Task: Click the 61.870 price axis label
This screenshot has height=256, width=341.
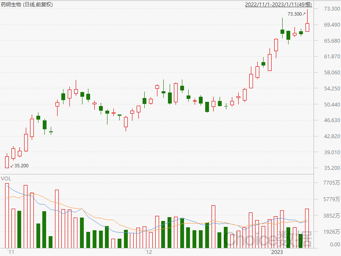Action: coord(332,57)
